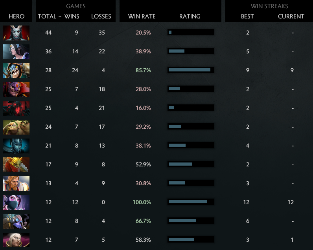The height and width of the screenshot is (250, 313).
Task: Select the Bounty Hunter hero portrait
Action: [16, 164]
